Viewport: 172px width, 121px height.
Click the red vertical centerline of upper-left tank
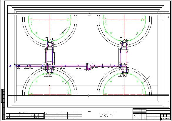point(50,27)
